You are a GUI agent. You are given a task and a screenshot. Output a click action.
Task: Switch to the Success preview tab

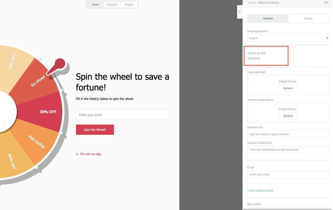click(112, 5)
